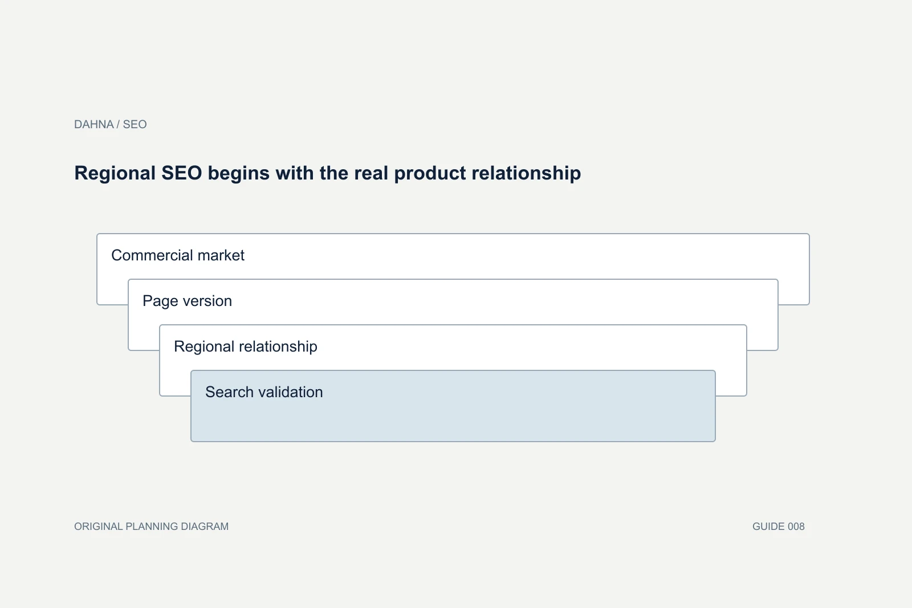Select the heading about regional SEO
This screenshot has height=608, width=912.
point(328,173)
